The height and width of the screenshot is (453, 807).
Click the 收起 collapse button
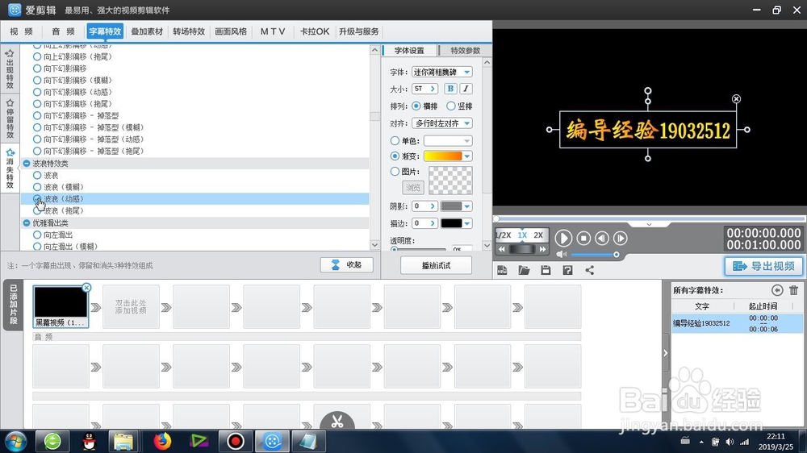[x=347, y=265]
